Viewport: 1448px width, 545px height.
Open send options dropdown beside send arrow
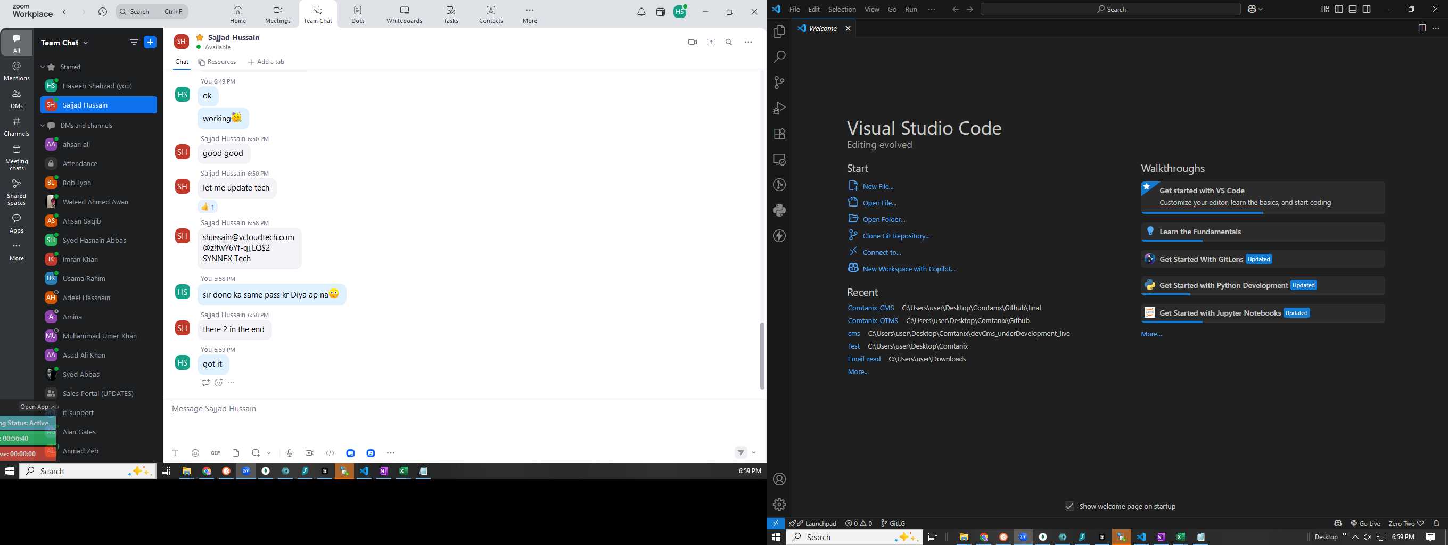pyautogui.click(x=754, y=453)
